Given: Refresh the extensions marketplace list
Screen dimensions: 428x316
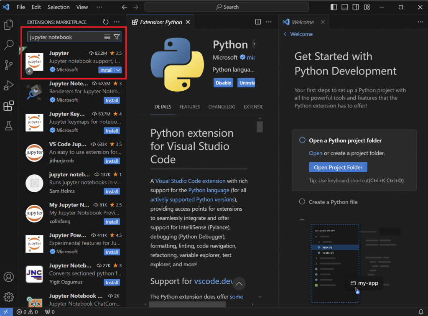Looking at the screenshot, I should pyautogui.click(x=106, y=22).
